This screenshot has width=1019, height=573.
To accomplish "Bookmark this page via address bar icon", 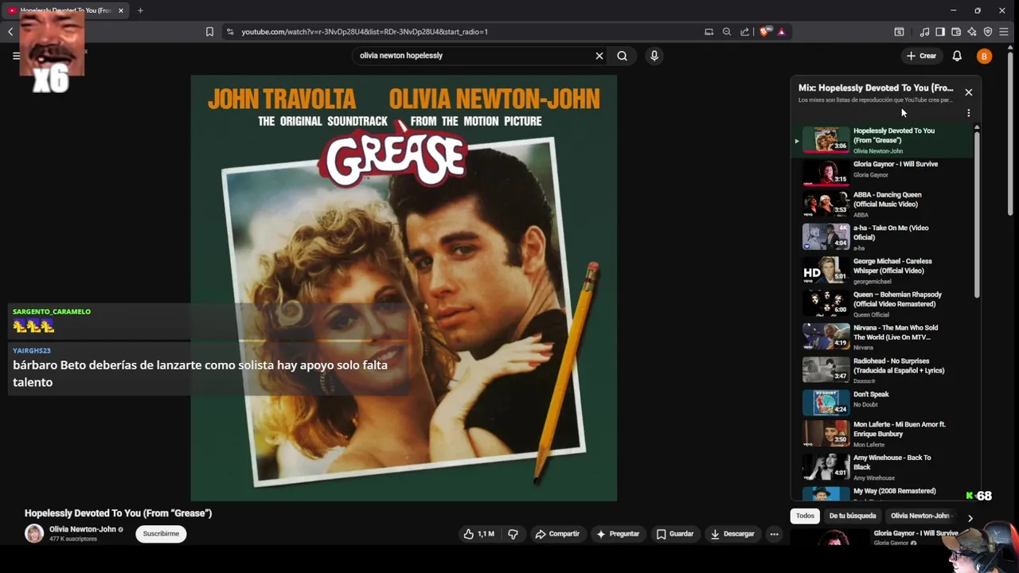I will (x=209, y=32).
